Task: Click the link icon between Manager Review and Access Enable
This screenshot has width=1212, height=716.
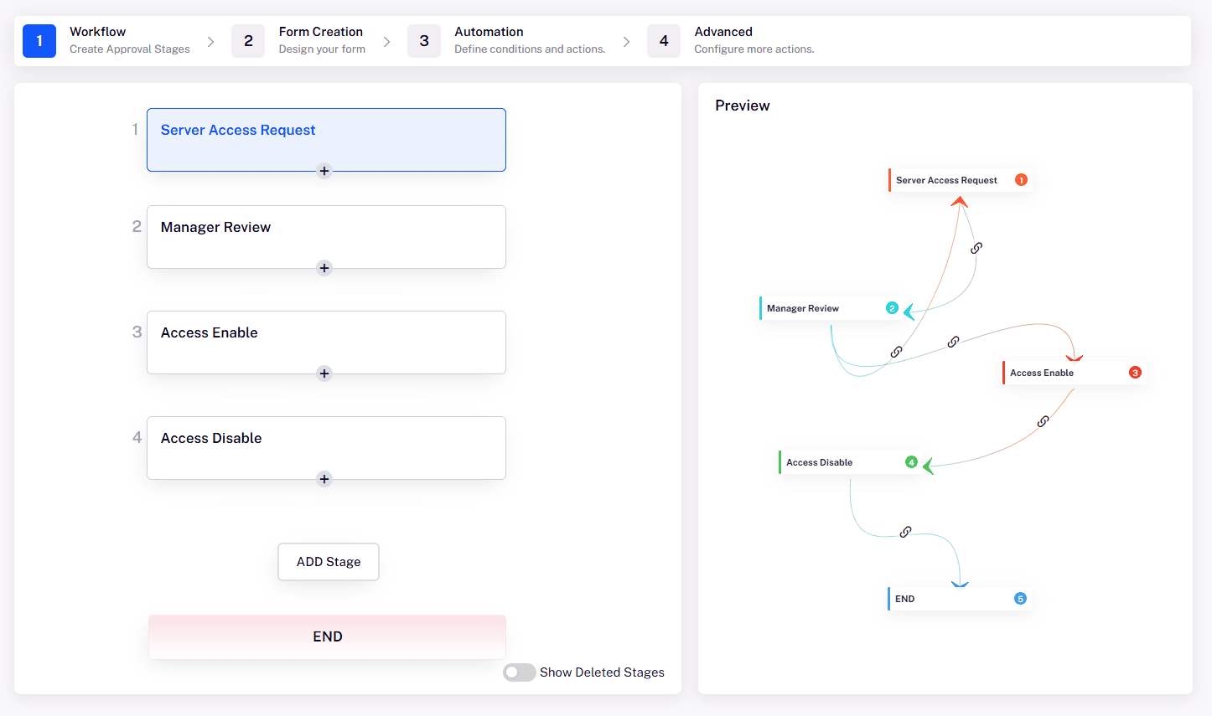Action: (953, 341)
